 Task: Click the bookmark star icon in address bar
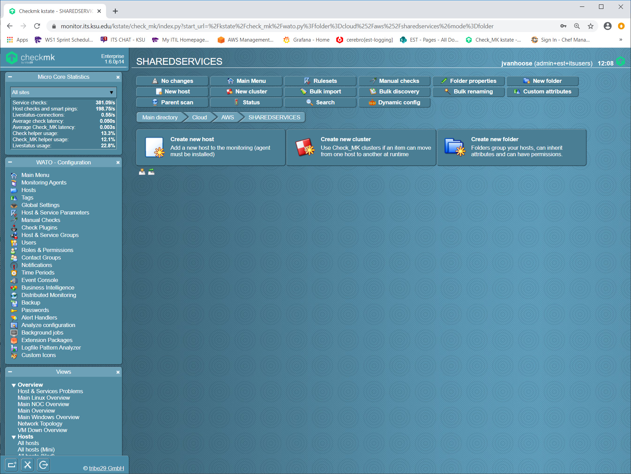(x=591, y=26)
